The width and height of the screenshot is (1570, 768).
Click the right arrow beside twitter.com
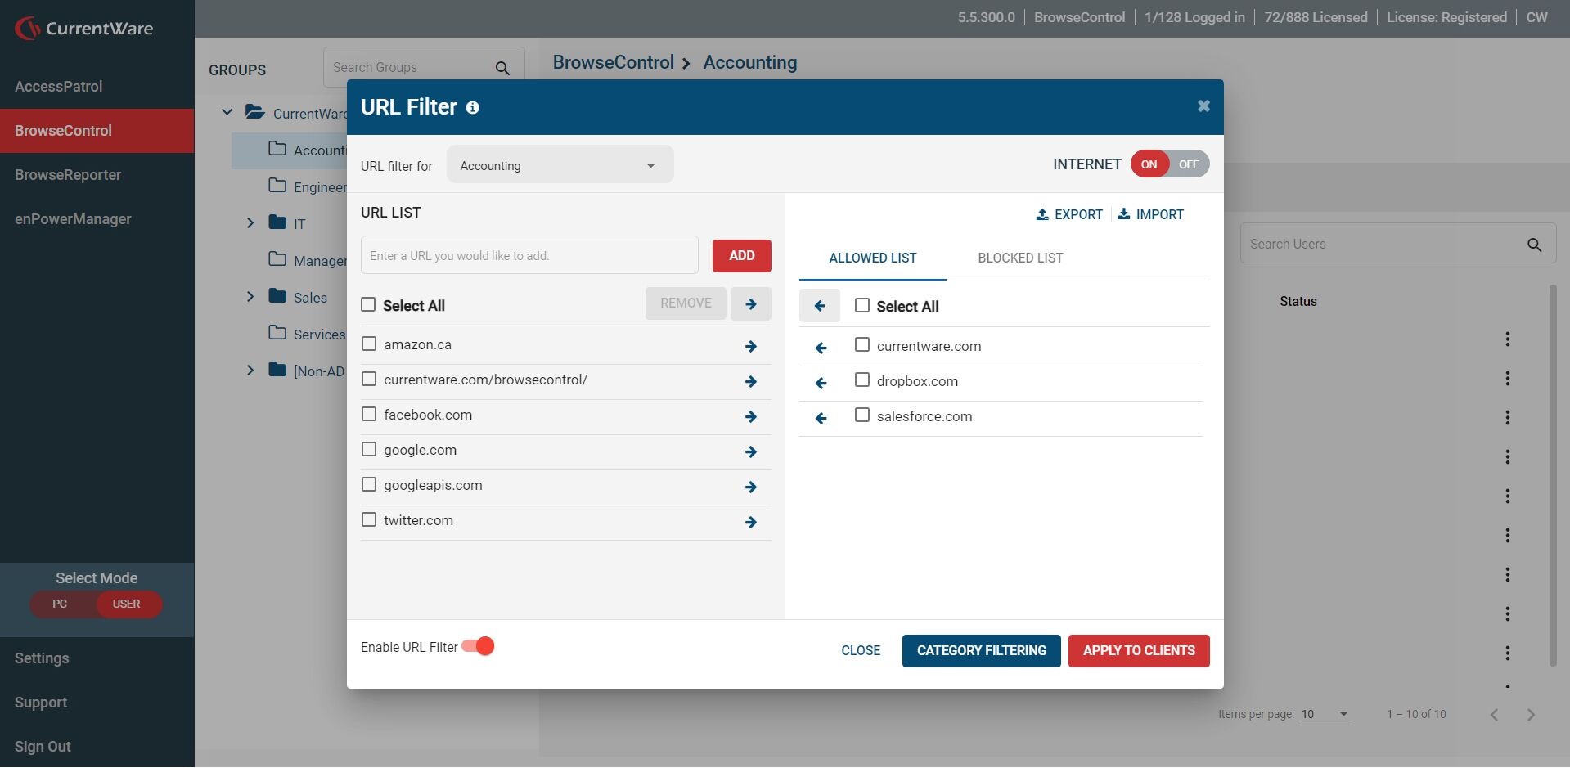tap(750, 523)
